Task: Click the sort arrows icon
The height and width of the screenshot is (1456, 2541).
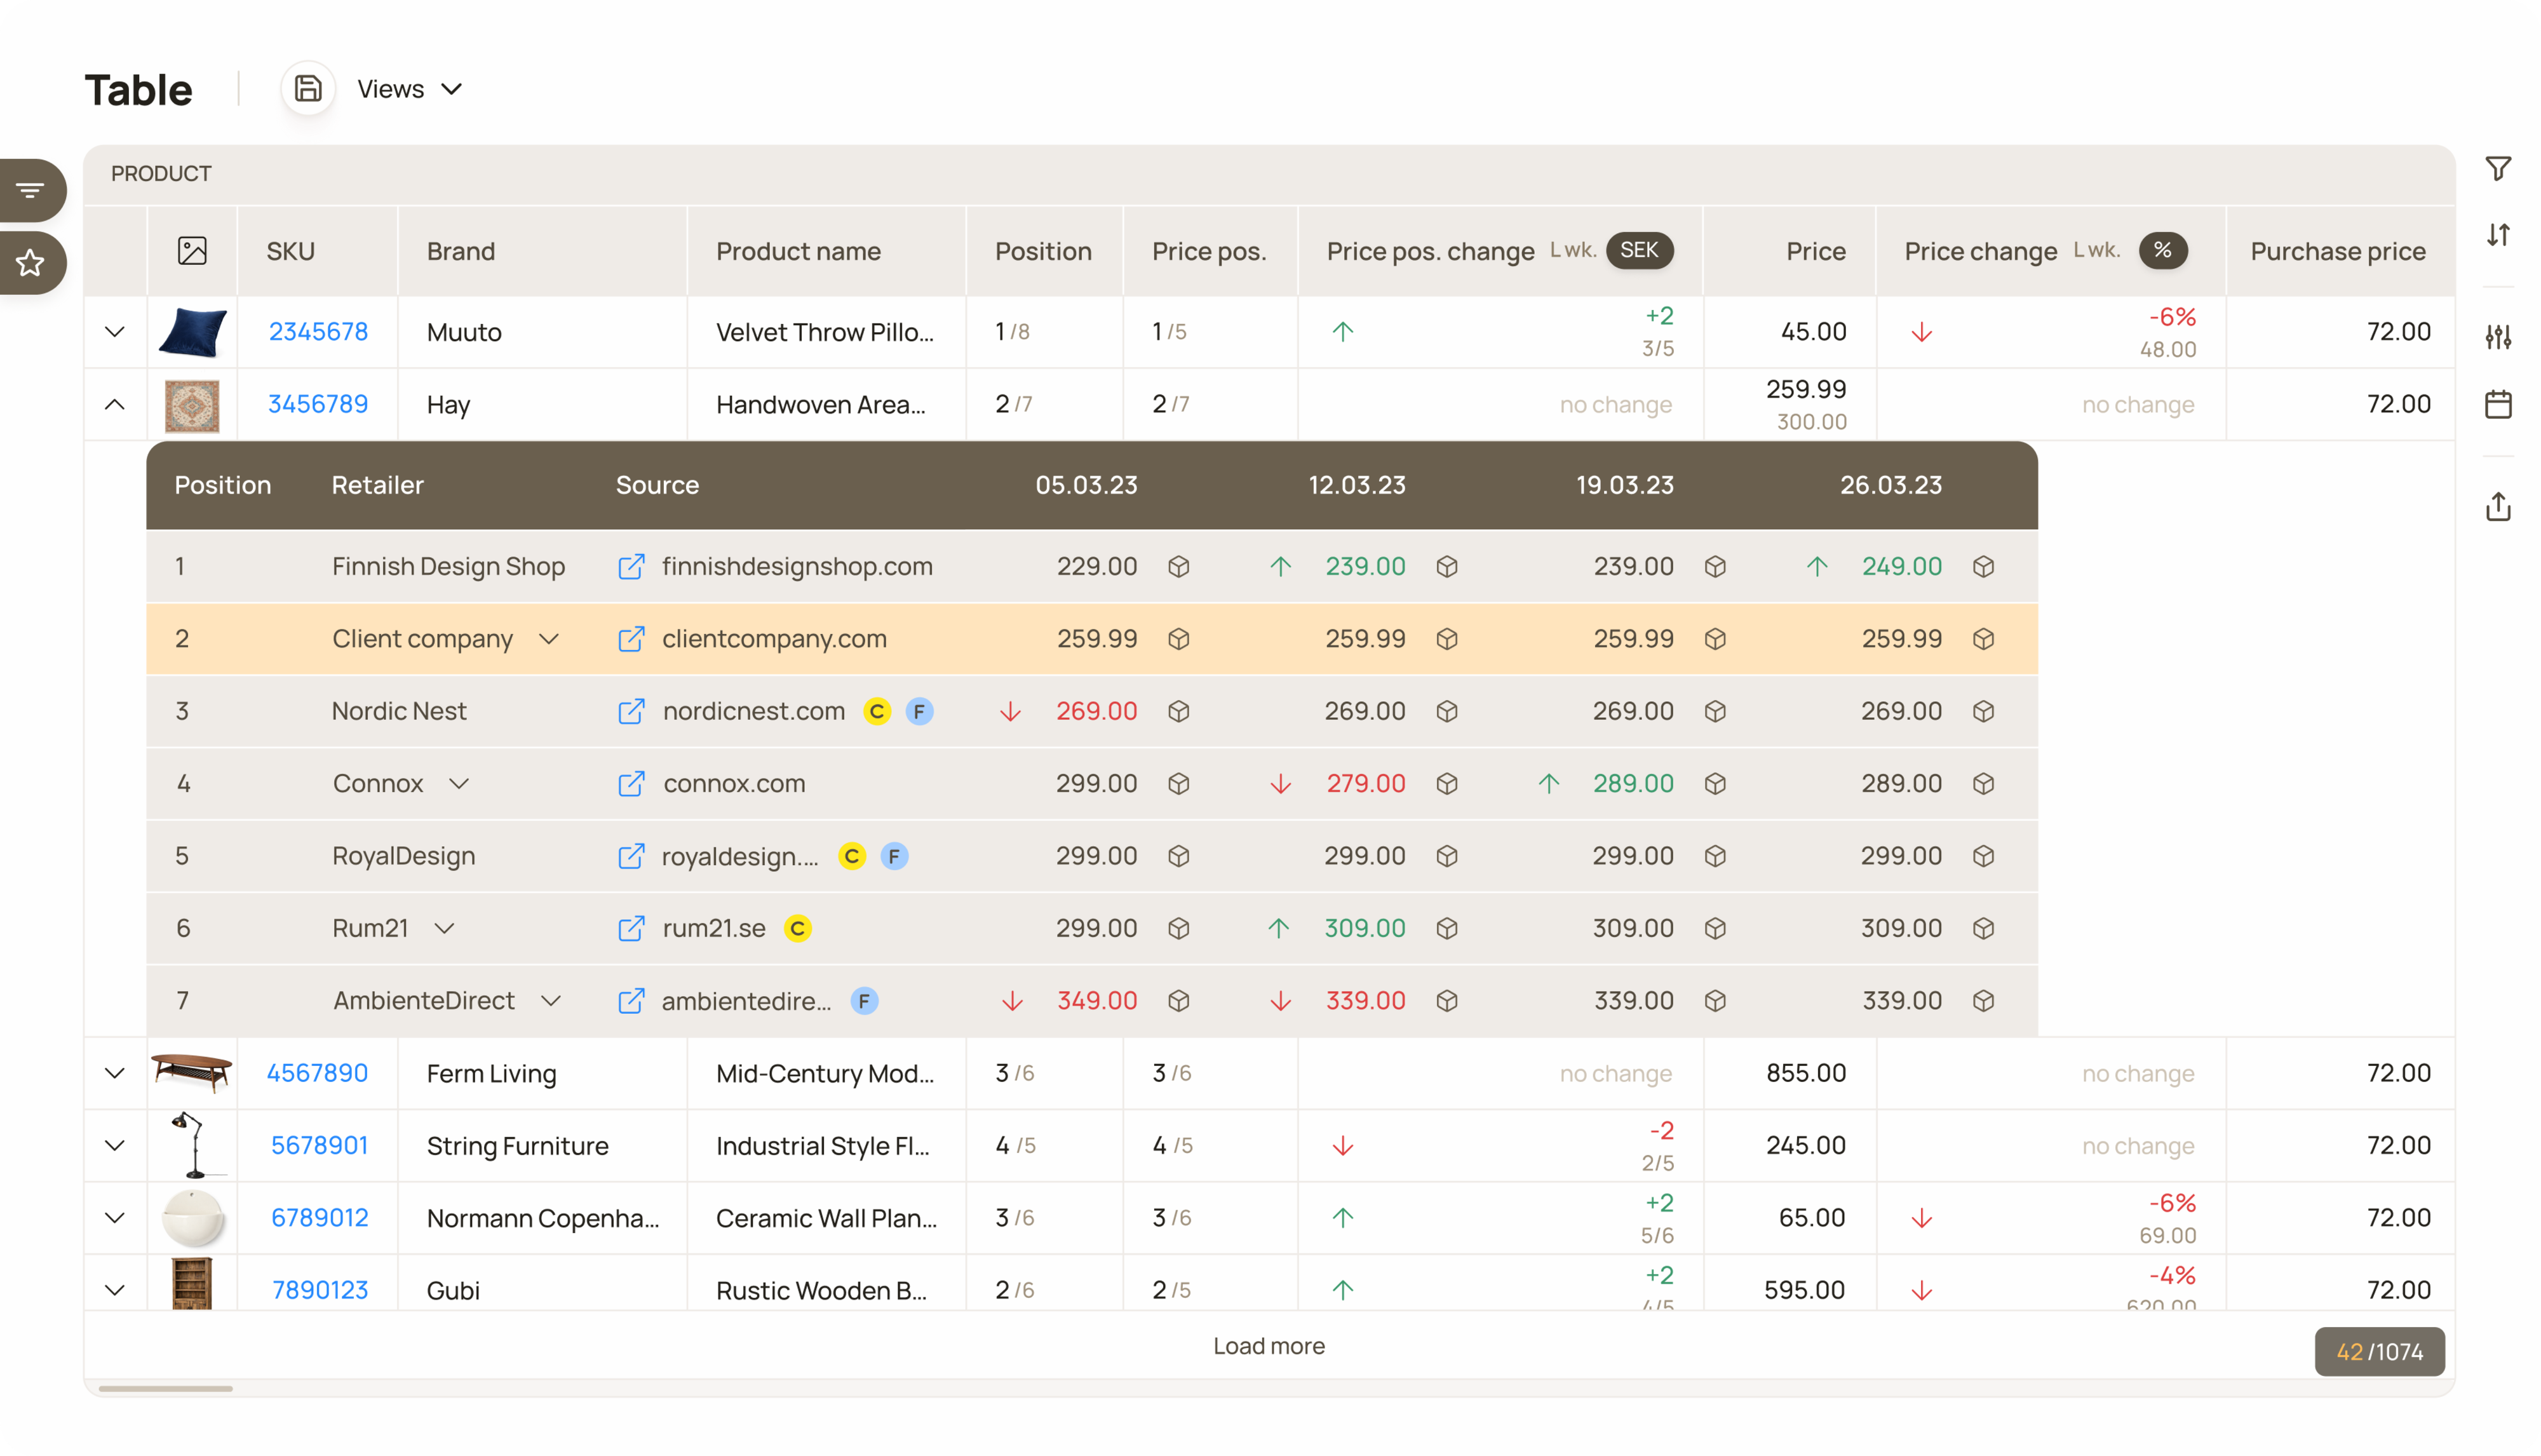Action: point(2498,235)
